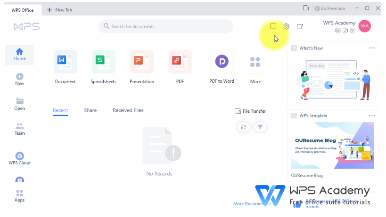The image size is (386, 217).
Task: Create a new Spreadsheets file
Action: tap(103, 67)
